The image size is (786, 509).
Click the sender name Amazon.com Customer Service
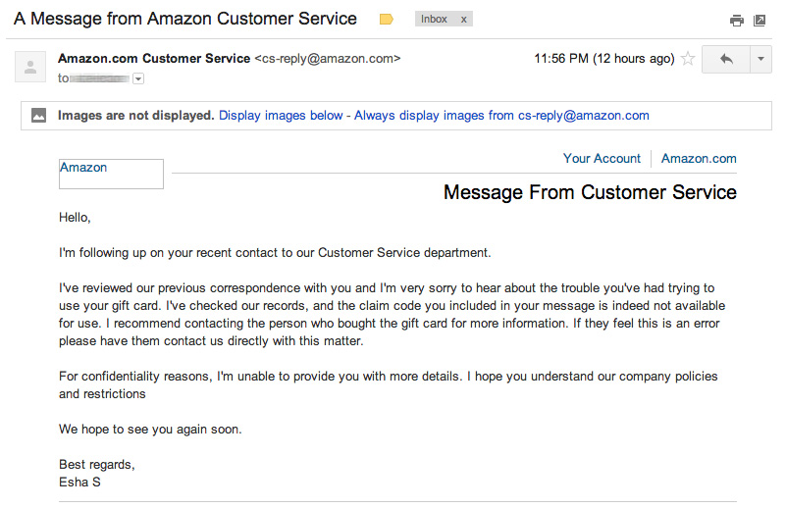pyautogui.click(x=154, y=58)
